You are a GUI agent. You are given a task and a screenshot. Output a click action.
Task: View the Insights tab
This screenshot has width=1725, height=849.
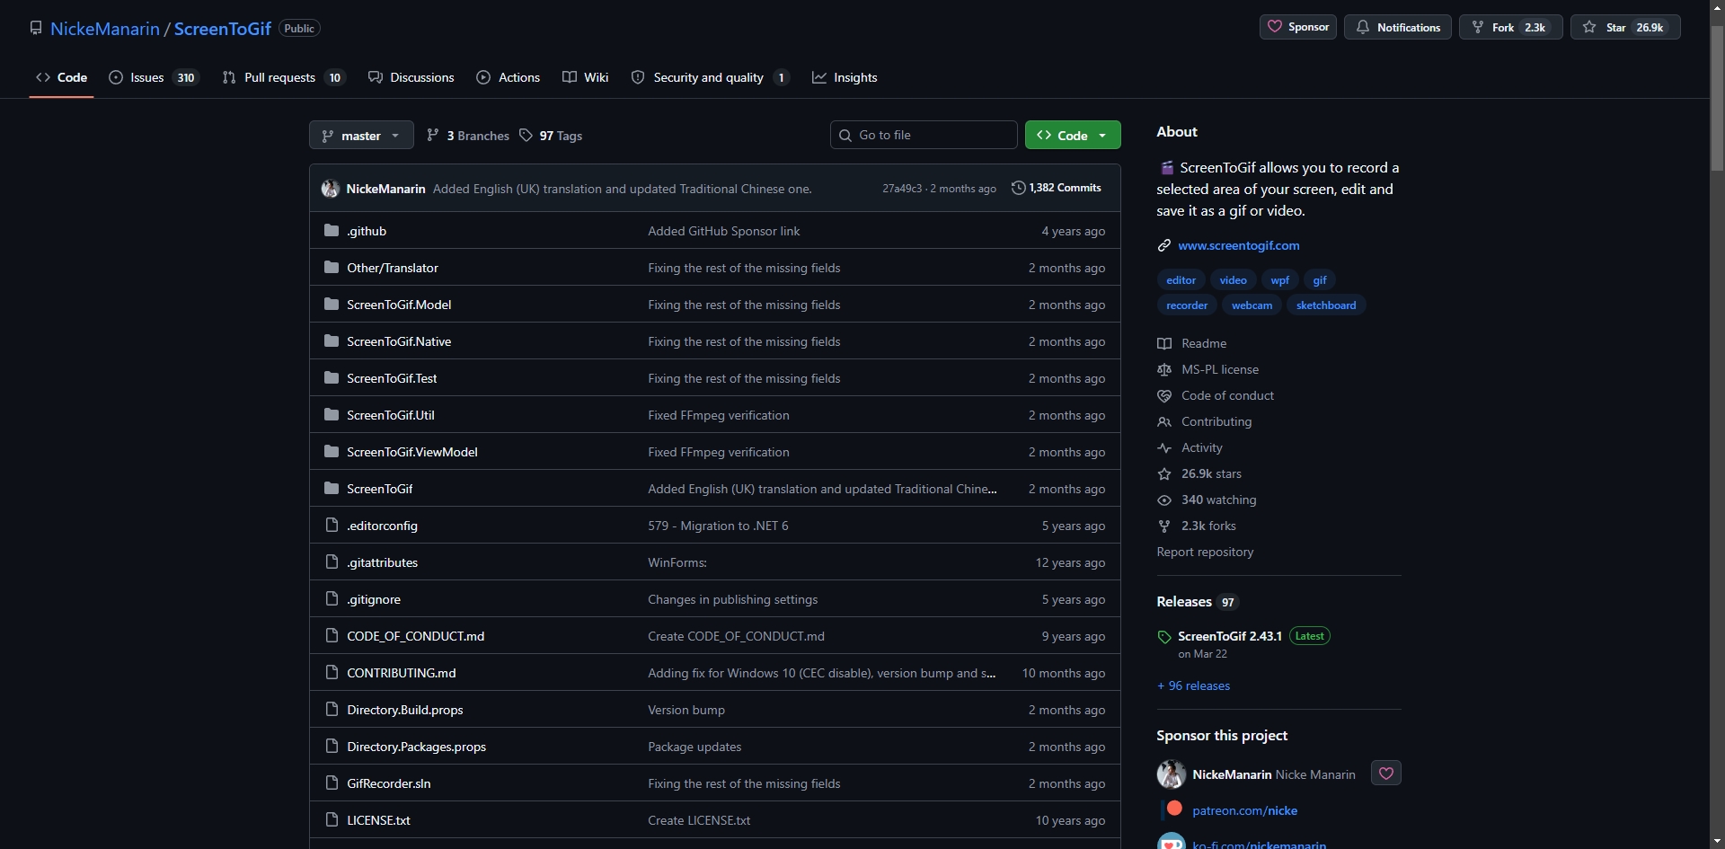[x=845, y=77]
